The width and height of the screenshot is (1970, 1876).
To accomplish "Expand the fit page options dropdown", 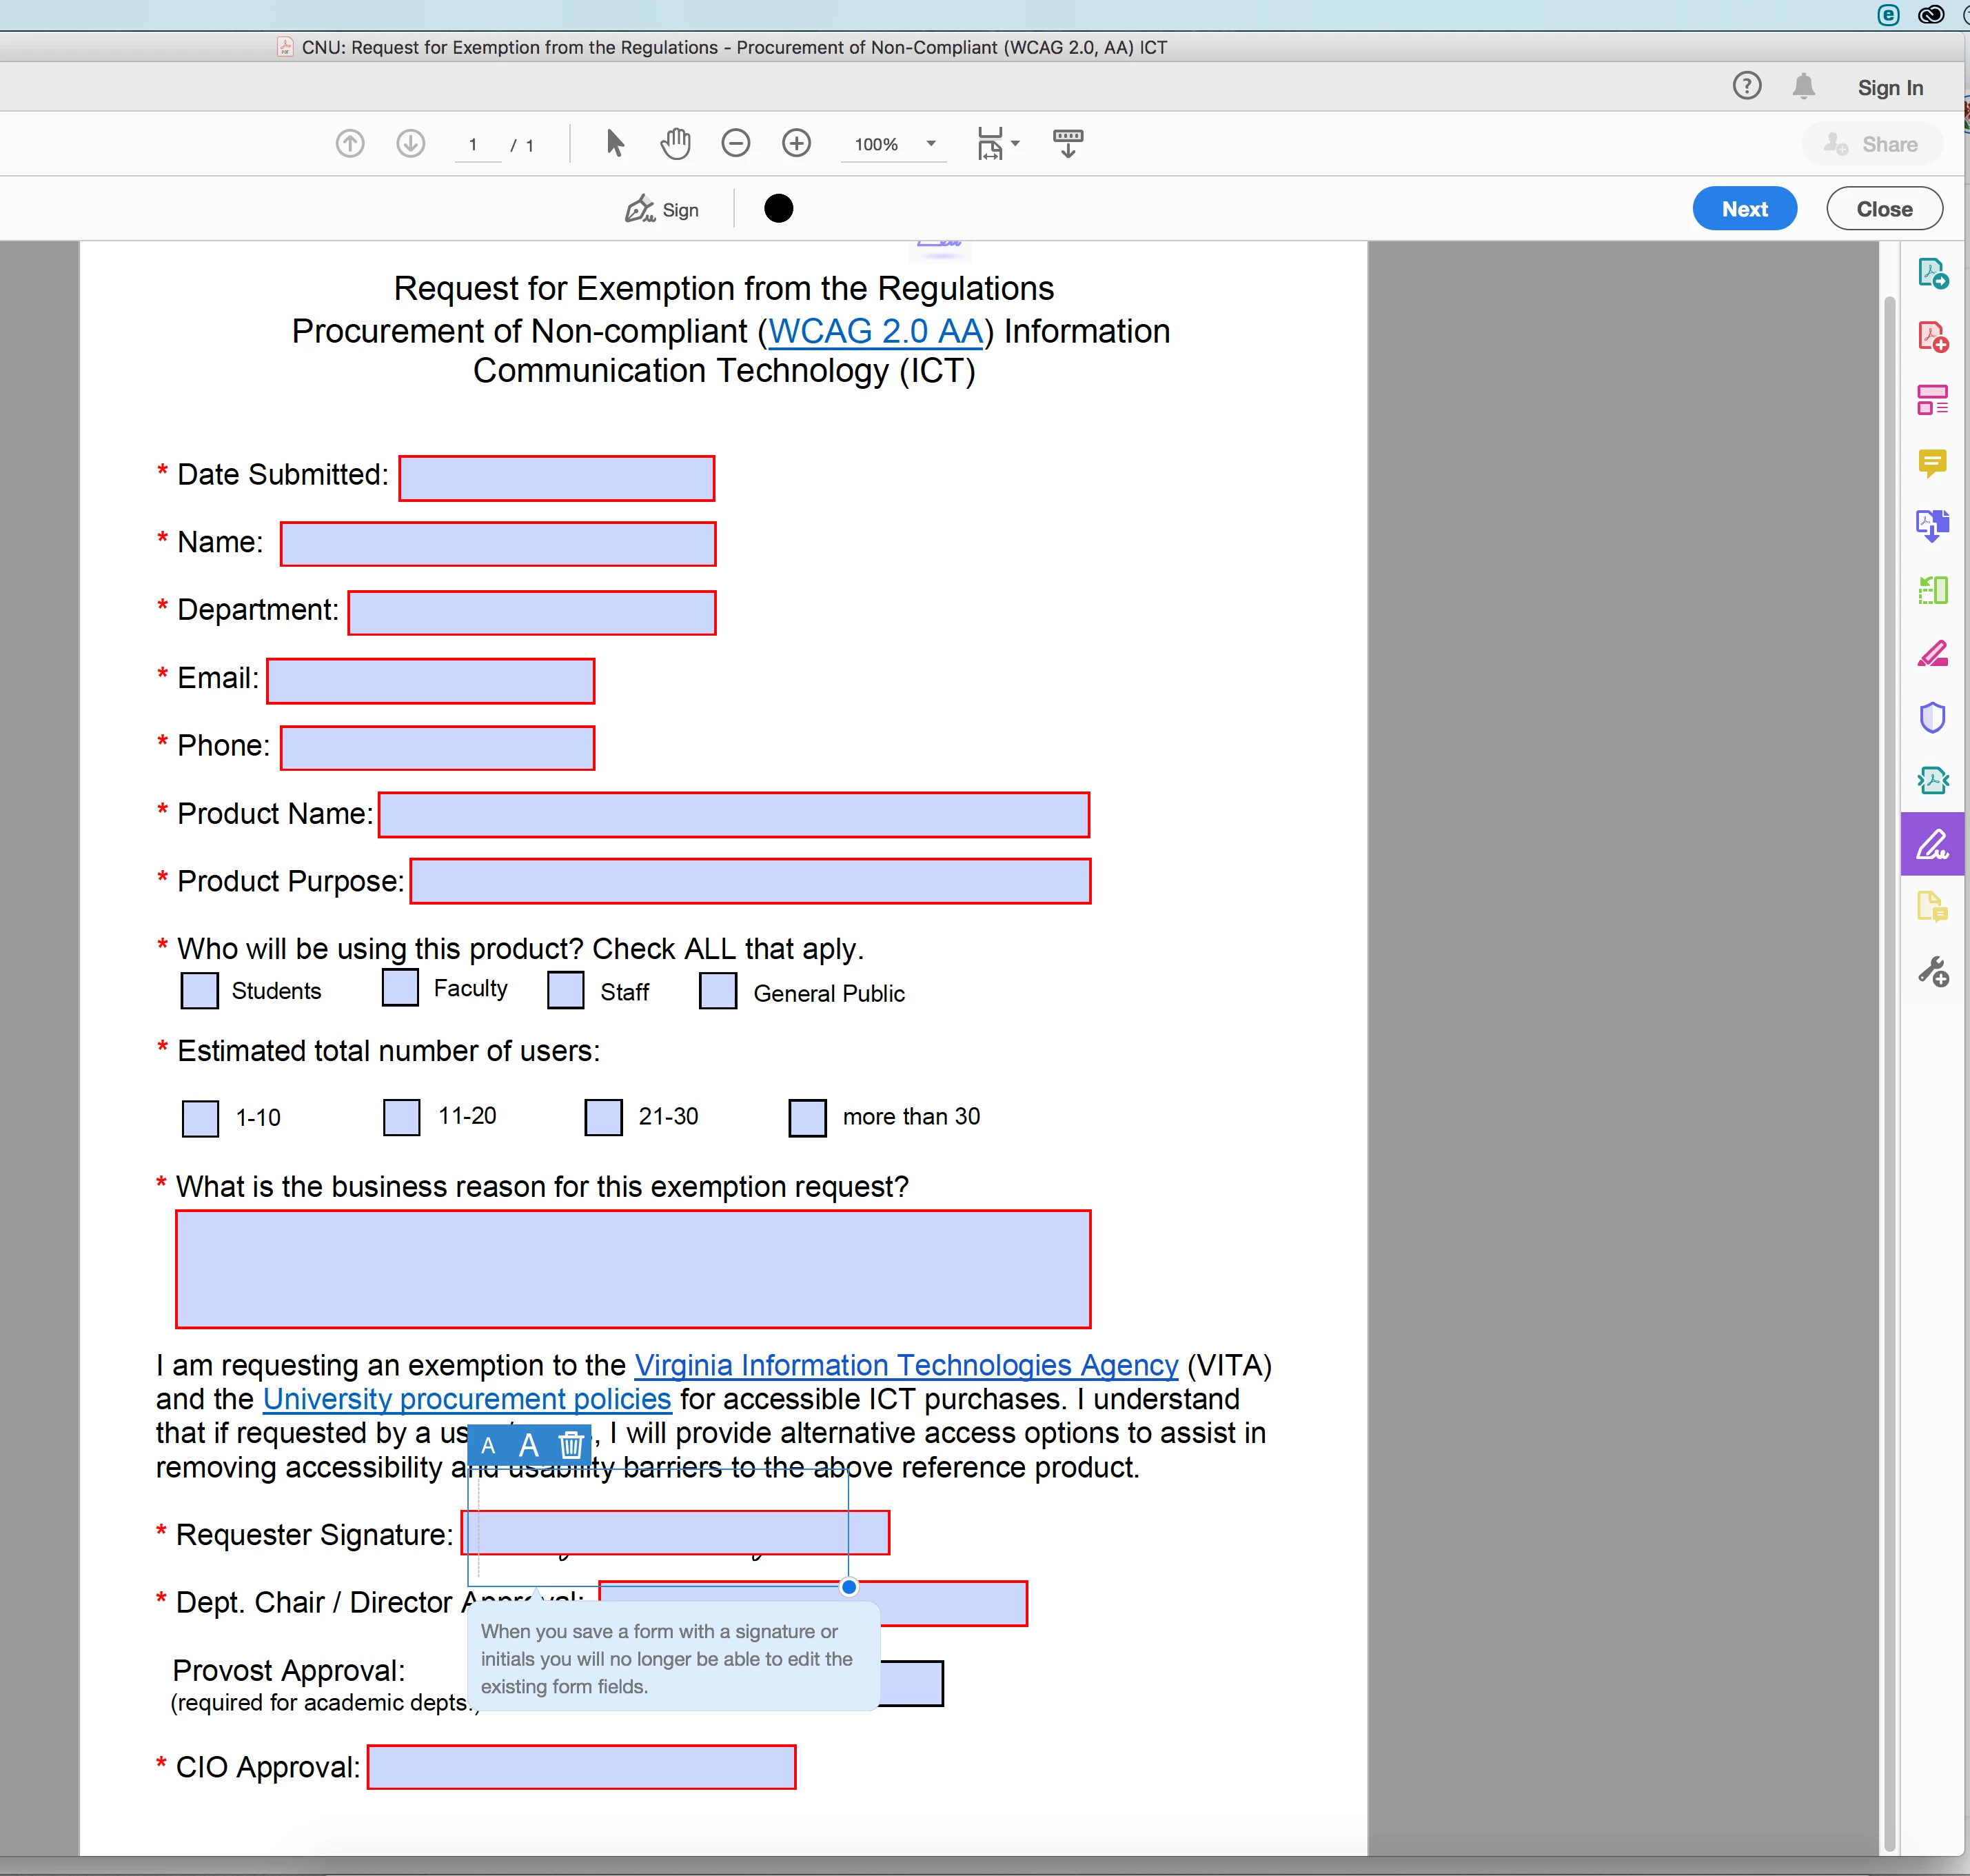I will tap(1015, 144).
